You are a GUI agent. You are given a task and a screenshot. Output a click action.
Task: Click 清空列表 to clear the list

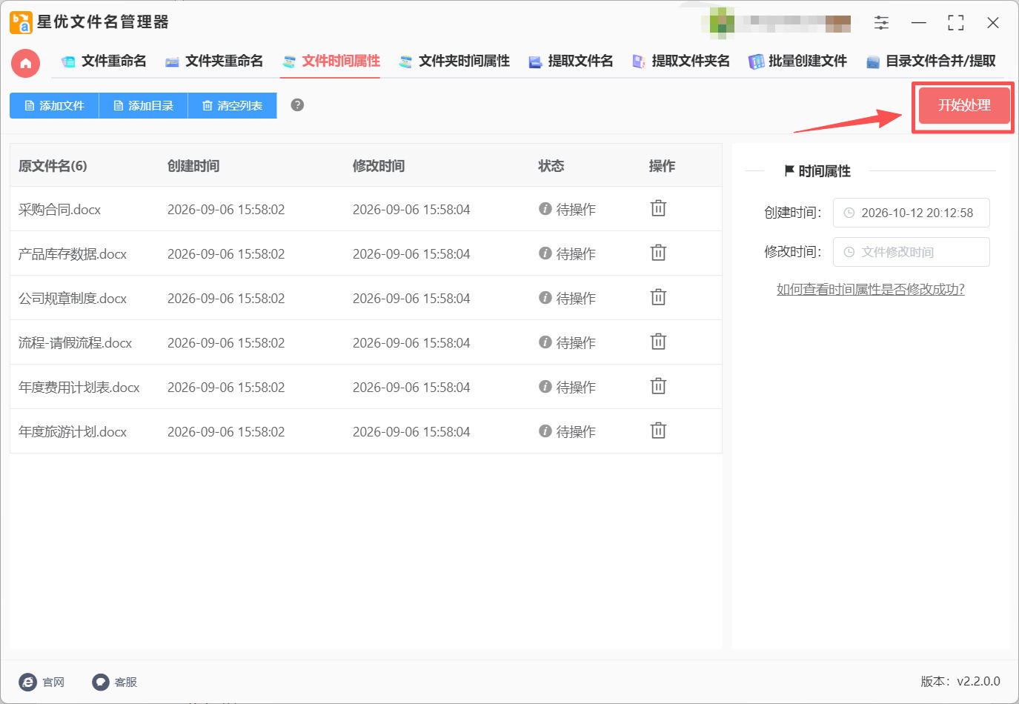[232, 105]
